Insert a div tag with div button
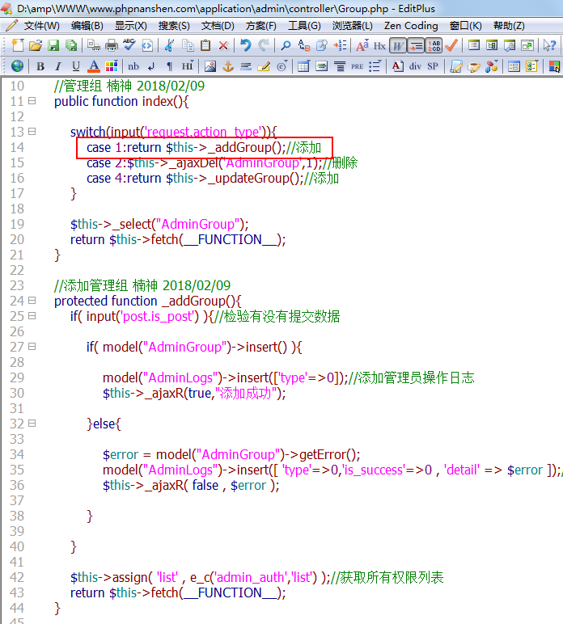Image resolution: width=563 pixels, height=624 pixels. pyautogui.click(x=415, y=66)
